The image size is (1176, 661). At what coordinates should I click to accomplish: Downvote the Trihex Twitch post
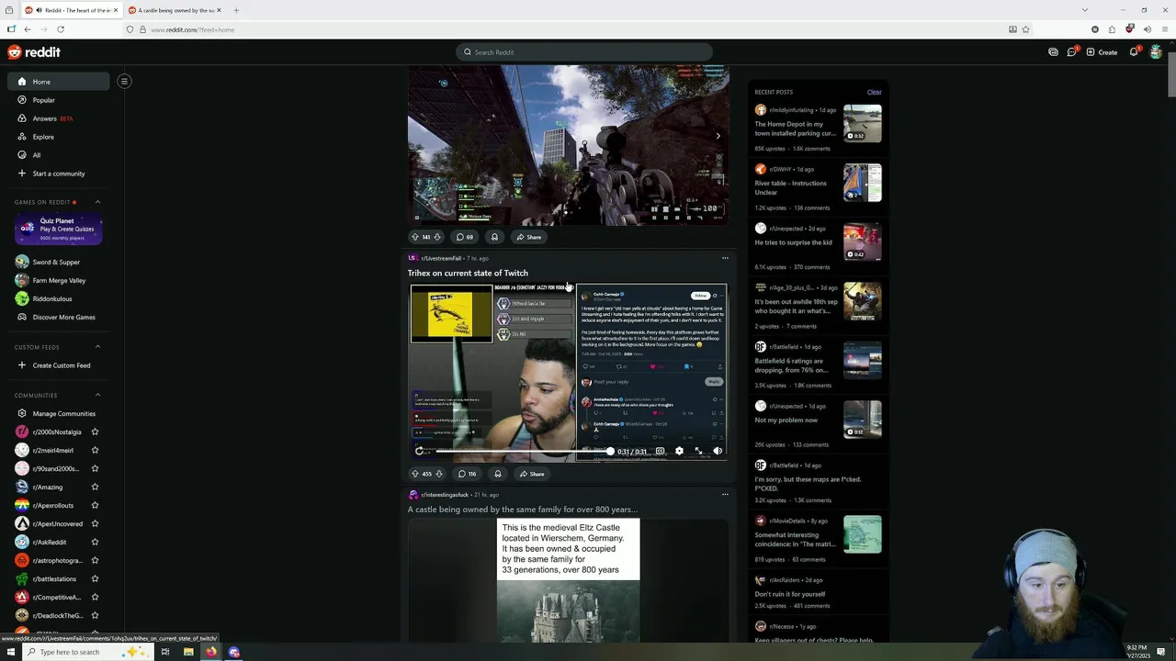pos(438,474)
